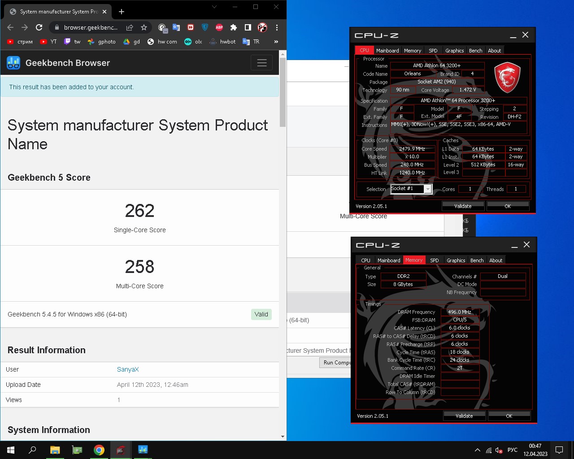574x459 pixels.
Task: Switch to Memory tab in top CPU-Z
Action: coord(413,51)
